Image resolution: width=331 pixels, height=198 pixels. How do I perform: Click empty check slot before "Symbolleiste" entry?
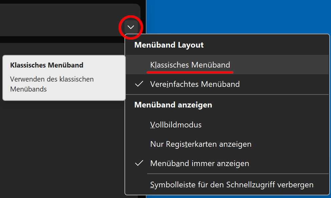click(139, 185)
